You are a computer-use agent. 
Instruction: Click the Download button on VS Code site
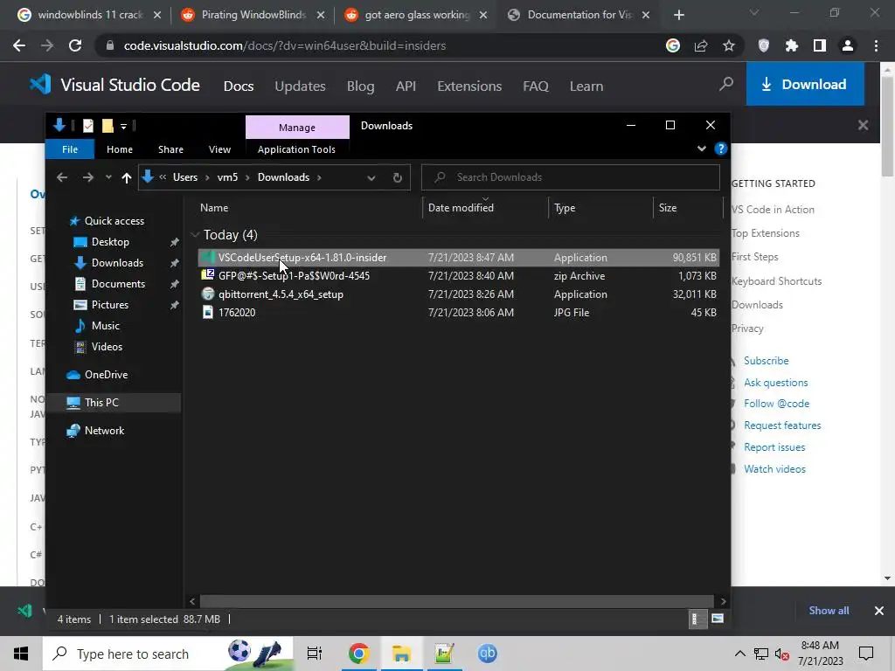[x=805, y=85]
